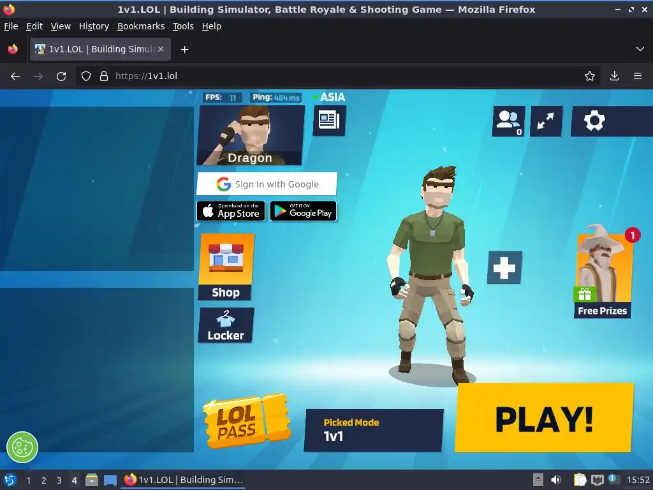Switch to workspace 1
Viewport: 653px width, 490px height.
pos(28,480)
